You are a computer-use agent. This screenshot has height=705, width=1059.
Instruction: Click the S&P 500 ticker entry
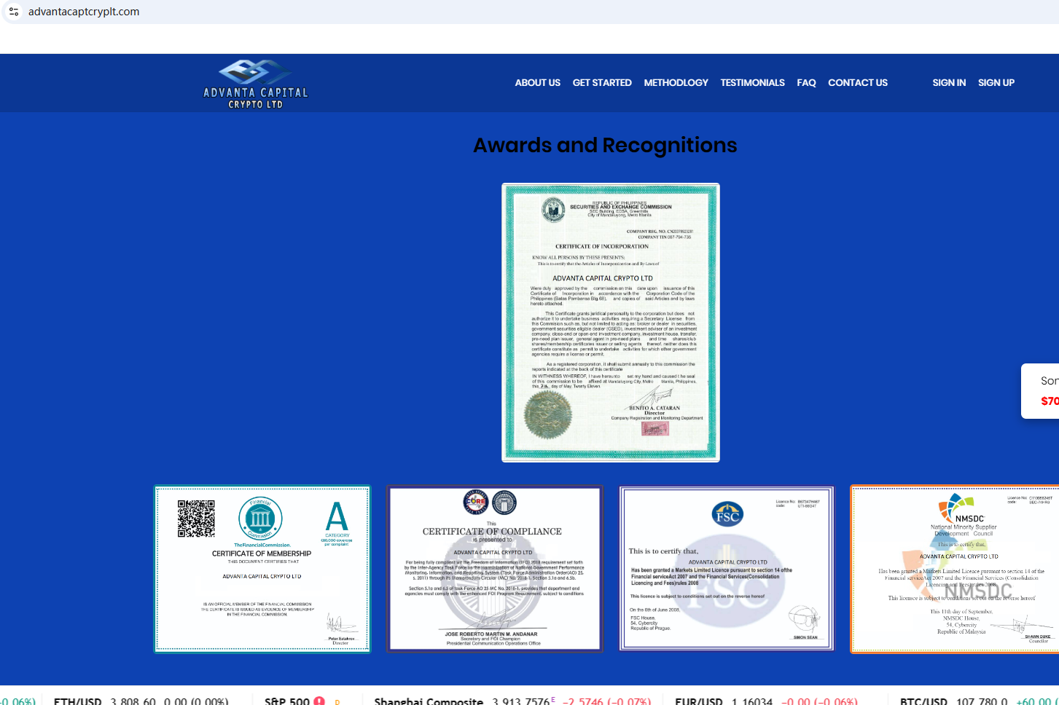302,701
